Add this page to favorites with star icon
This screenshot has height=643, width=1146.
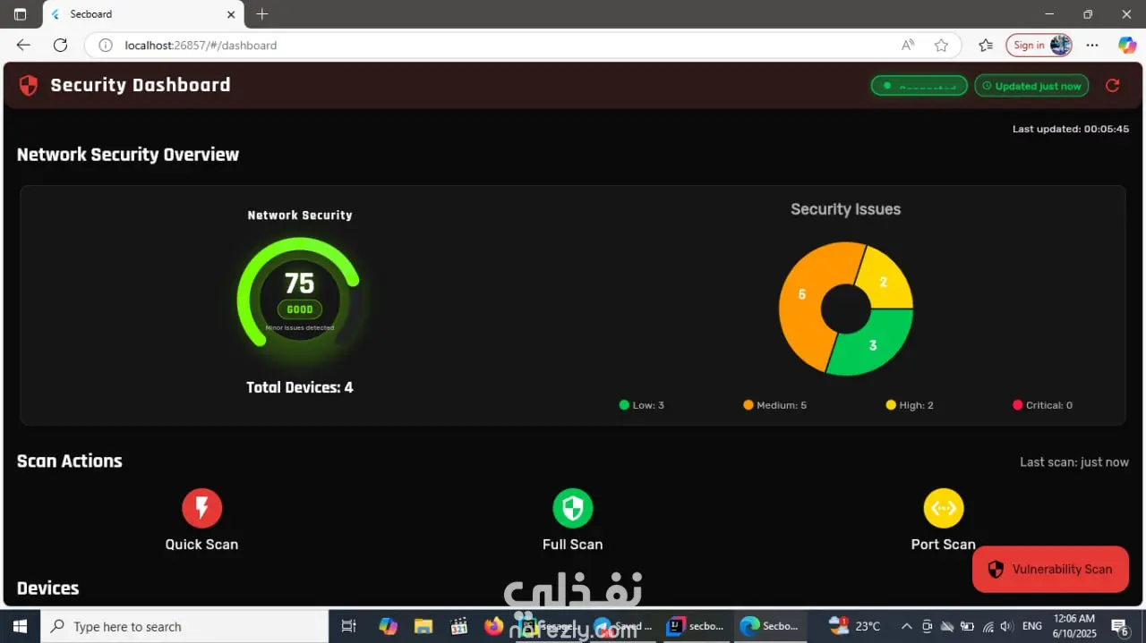(941, 45)
